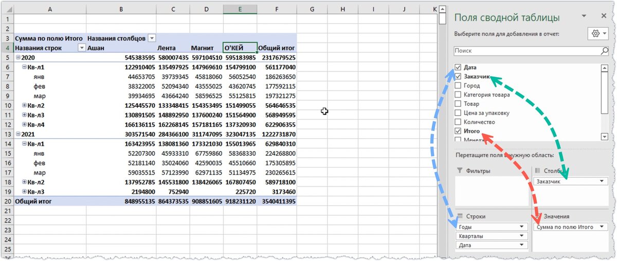Check the Цена за упаковку field checkbox
The height and width of the screenshot is (261, 617).
458,113
